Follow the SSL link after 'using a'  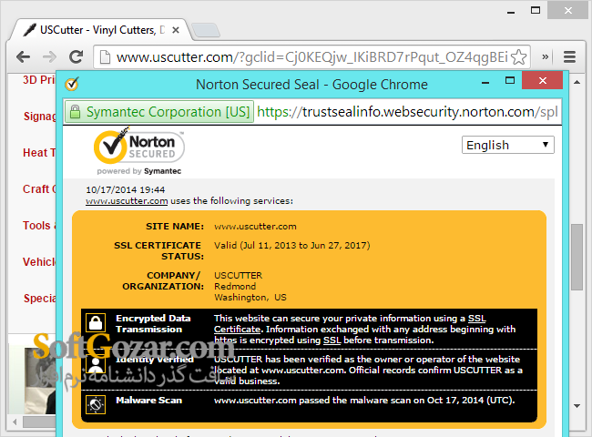point(477,318)
